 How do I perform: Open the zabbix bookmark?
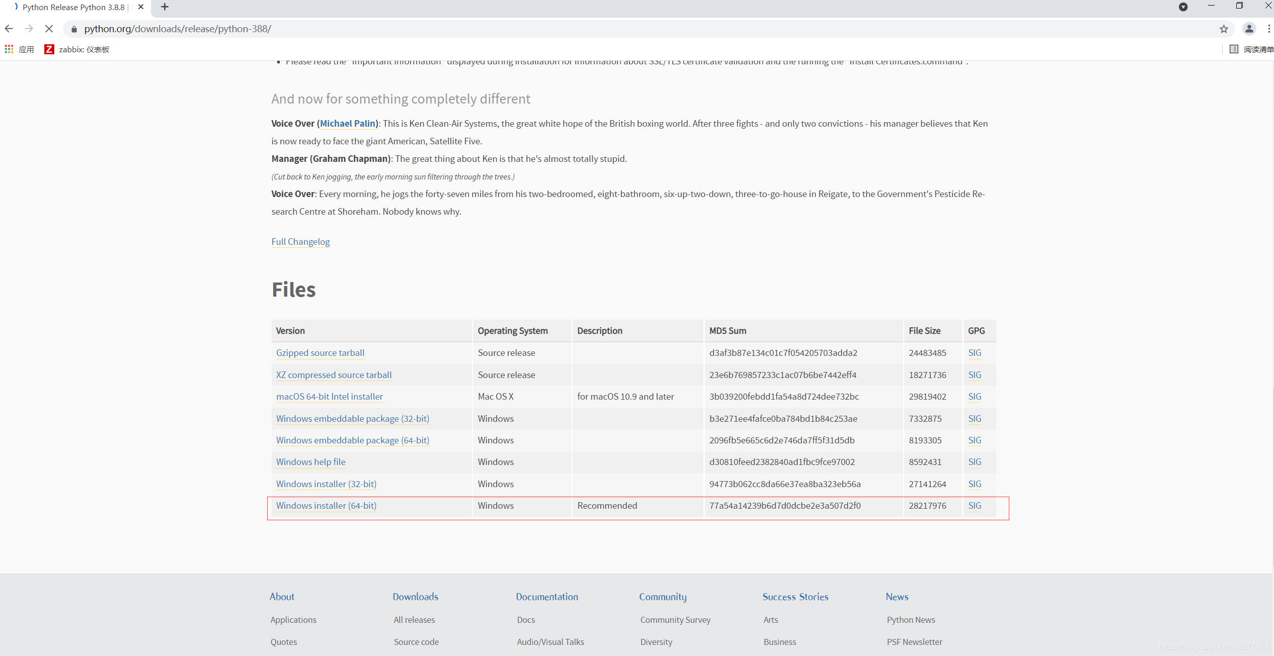tap(77, 49)
